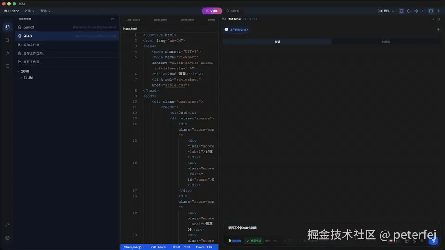This screenshot has height=250, width=445.
Task: Click the index.html breadcrumb label
Action: click(x=130, y=29)
